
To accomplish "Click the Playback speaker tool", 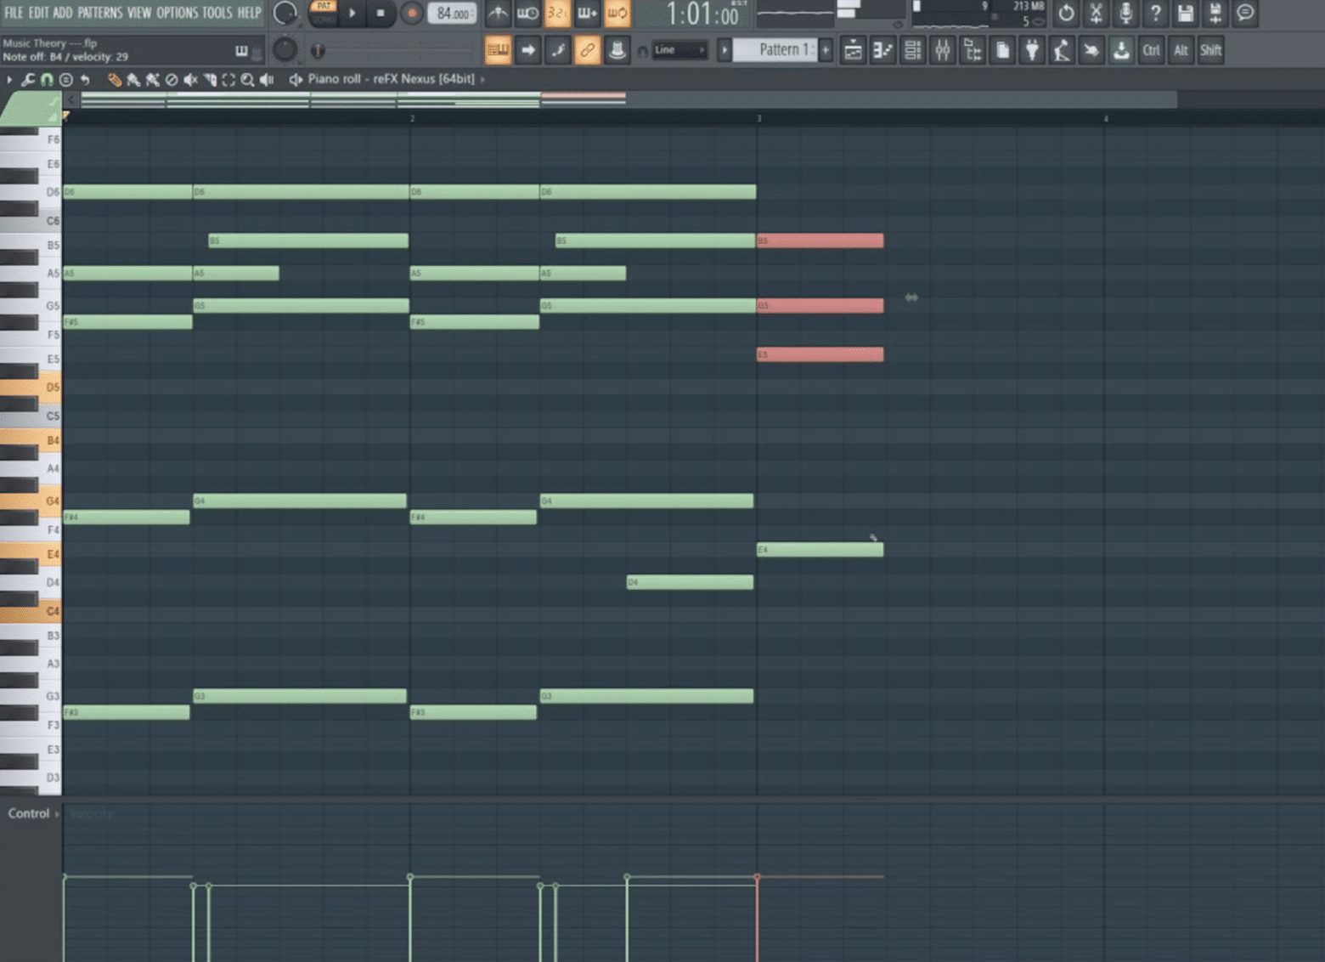I will [x=267, y=79].
